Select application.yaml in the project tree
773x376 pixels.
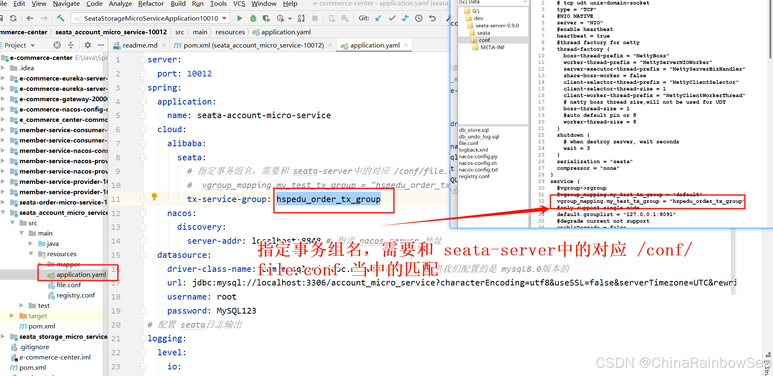(81, 274)
